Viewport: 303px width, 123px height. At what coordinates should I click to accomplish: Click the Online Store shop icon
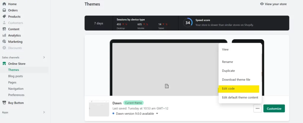pyautogui.click(x=4, y=64)
